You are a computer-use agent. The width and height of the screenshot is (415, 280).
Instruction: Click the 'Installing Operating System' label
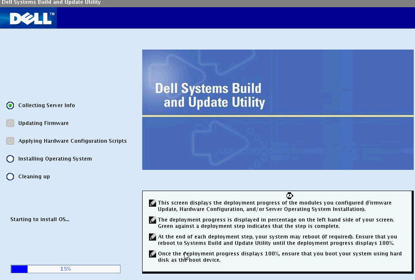click(x=55, y=158)
